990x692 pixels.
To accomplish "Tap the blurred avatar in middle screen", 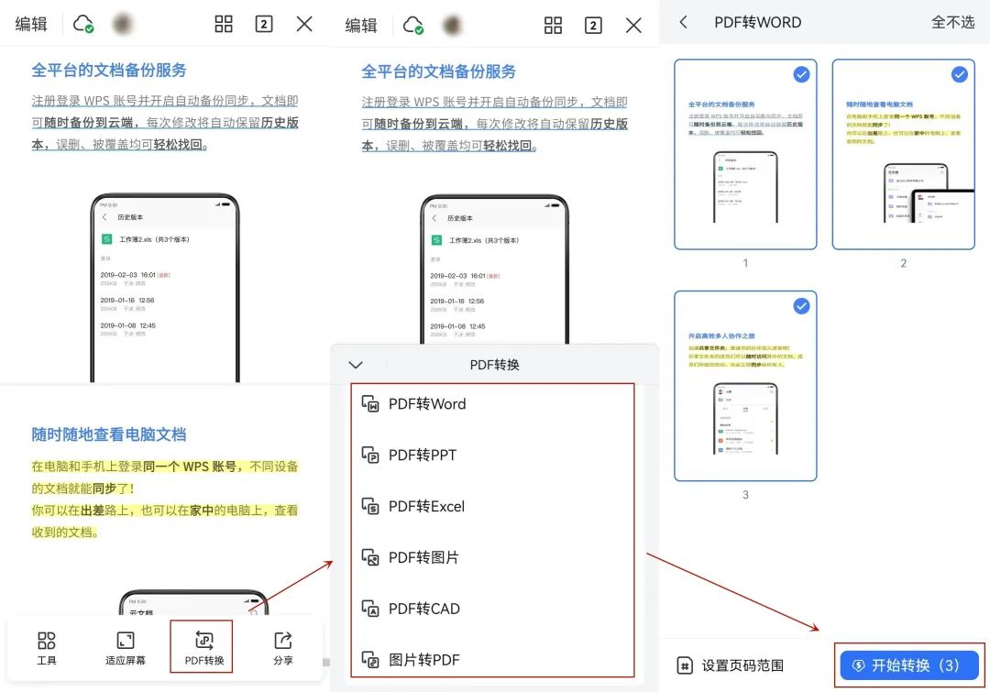I will pos(452,26).
